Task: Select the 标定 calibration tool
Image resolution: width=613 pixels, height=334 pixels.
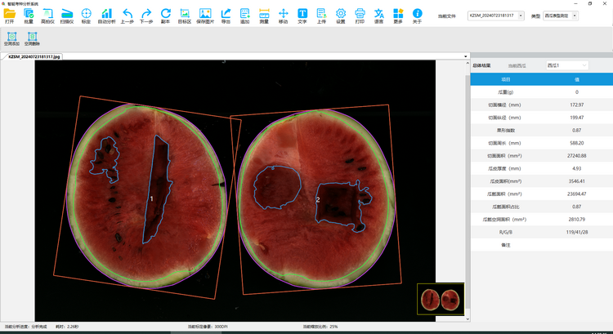Action: coord(86,16)
